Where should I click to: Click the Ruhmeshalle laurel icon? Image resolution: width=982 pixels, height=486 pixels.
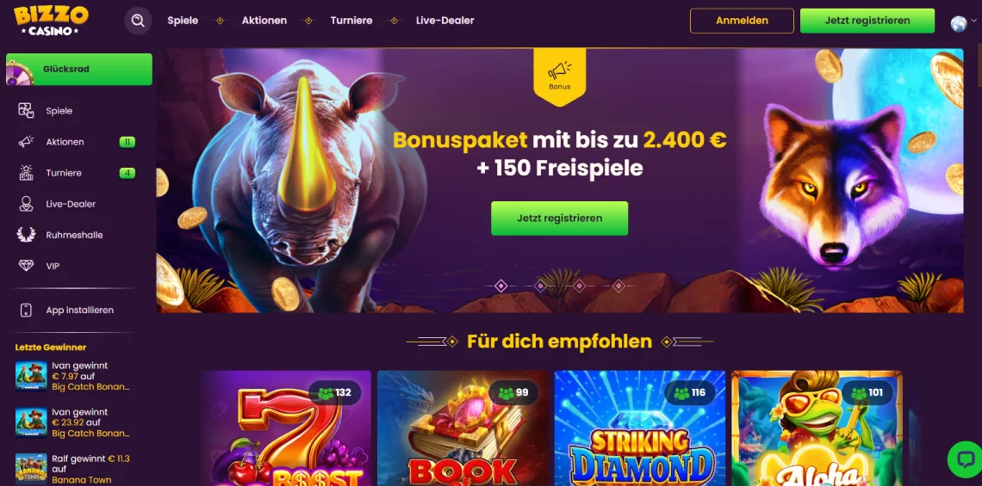click(x=27, y=235)
